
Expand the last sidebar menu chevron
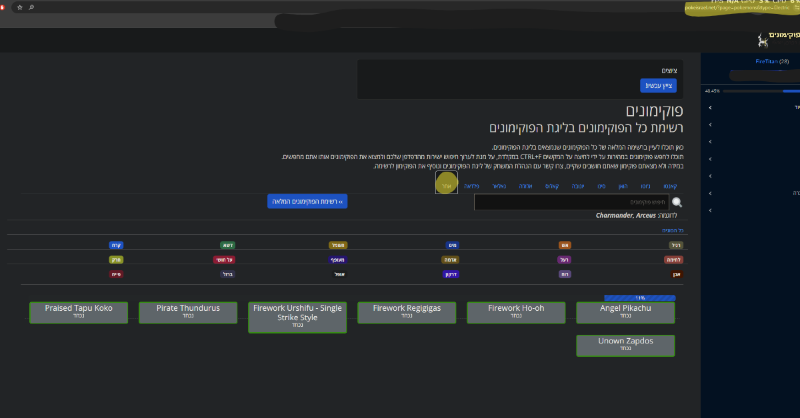pos(711,210)
